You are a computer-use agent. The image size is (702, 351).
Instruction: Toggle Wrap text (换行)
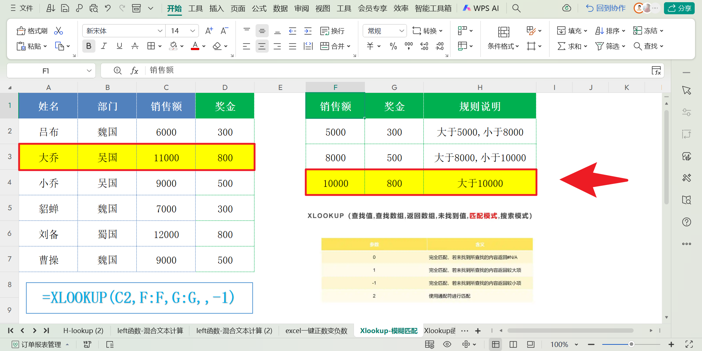point(332,31)
